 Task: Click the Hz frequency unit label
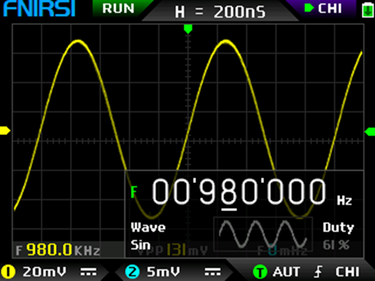coord(344,201)
